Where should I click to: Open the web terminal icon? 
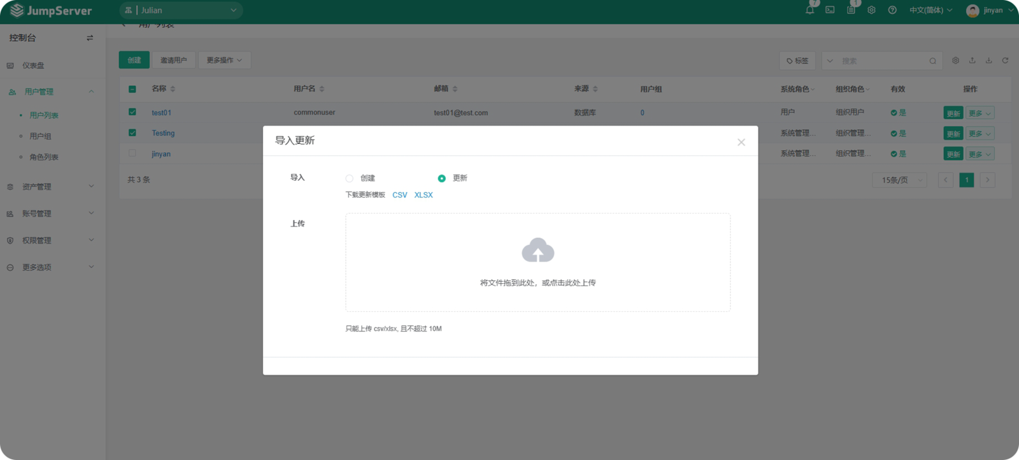[830, 10]
